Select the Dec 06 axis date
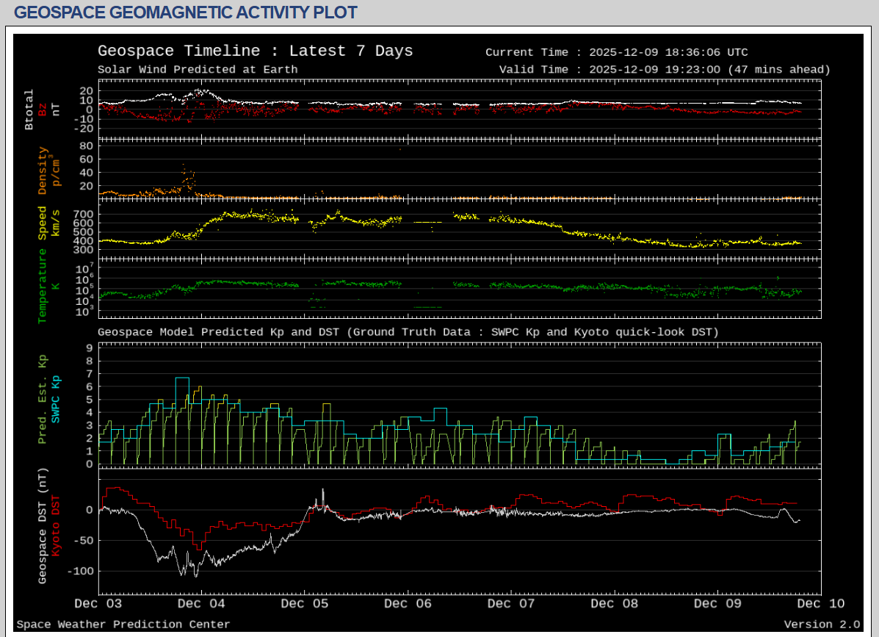Screen dimensions: 879x637 pos(408,604)
